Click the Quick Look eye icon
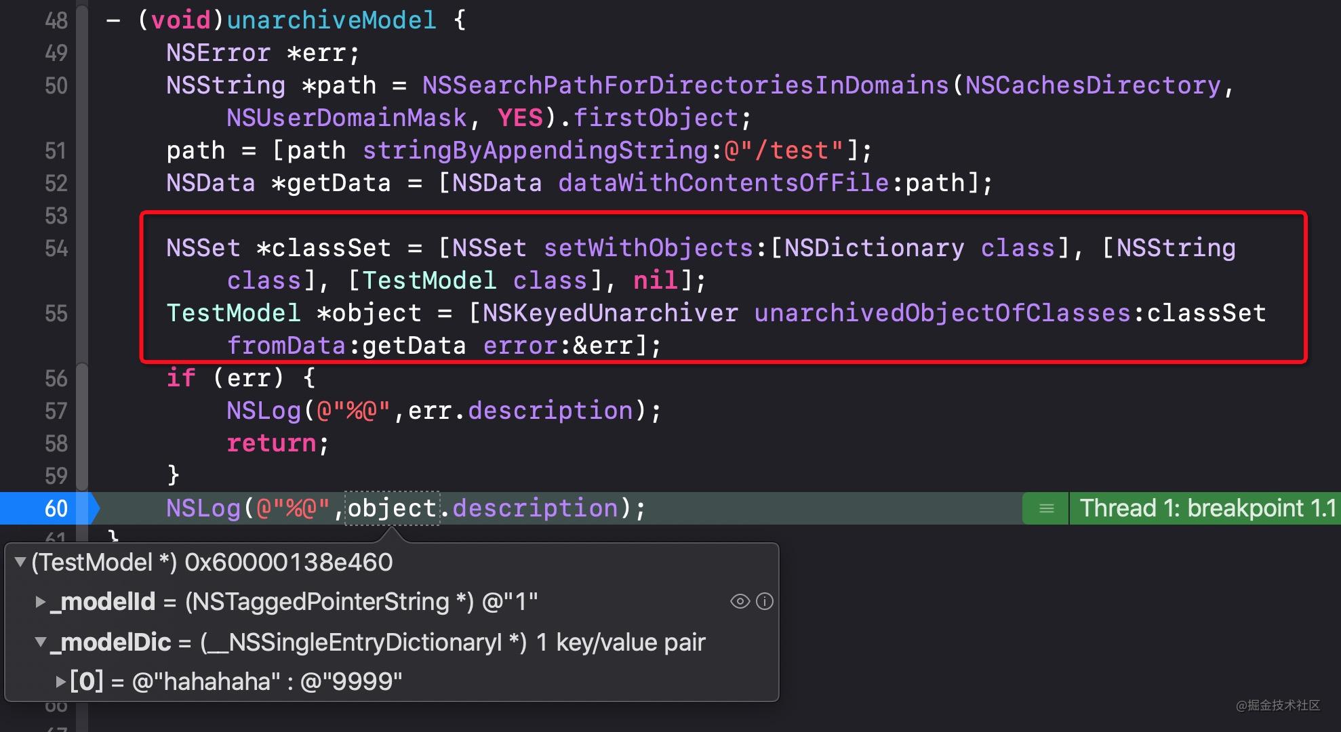 coord(740,601)
